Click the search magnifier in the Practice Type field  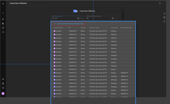click(88, 18)
